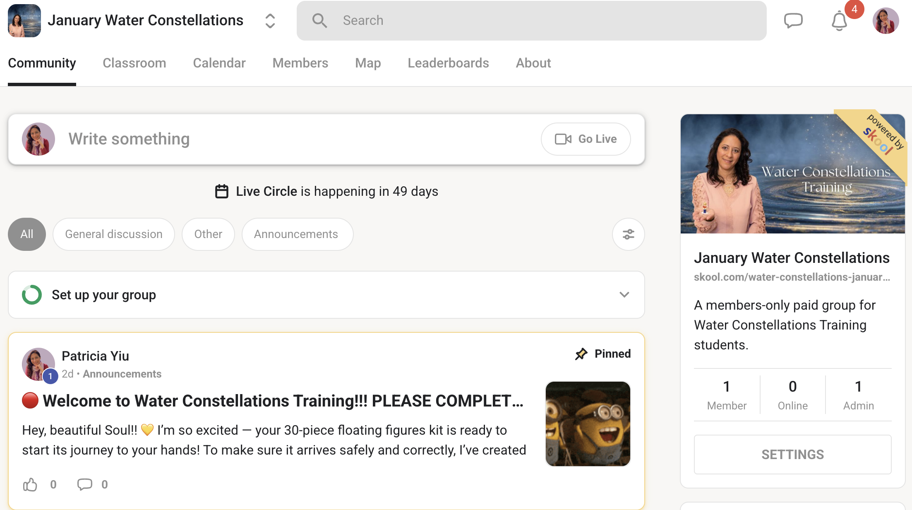
Task: Filter posts by Announcements
Action: click(x=296, y=234)
